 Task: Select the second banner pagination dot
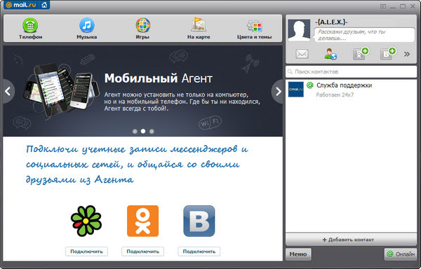pyautogui.click(x=143, y=131)
